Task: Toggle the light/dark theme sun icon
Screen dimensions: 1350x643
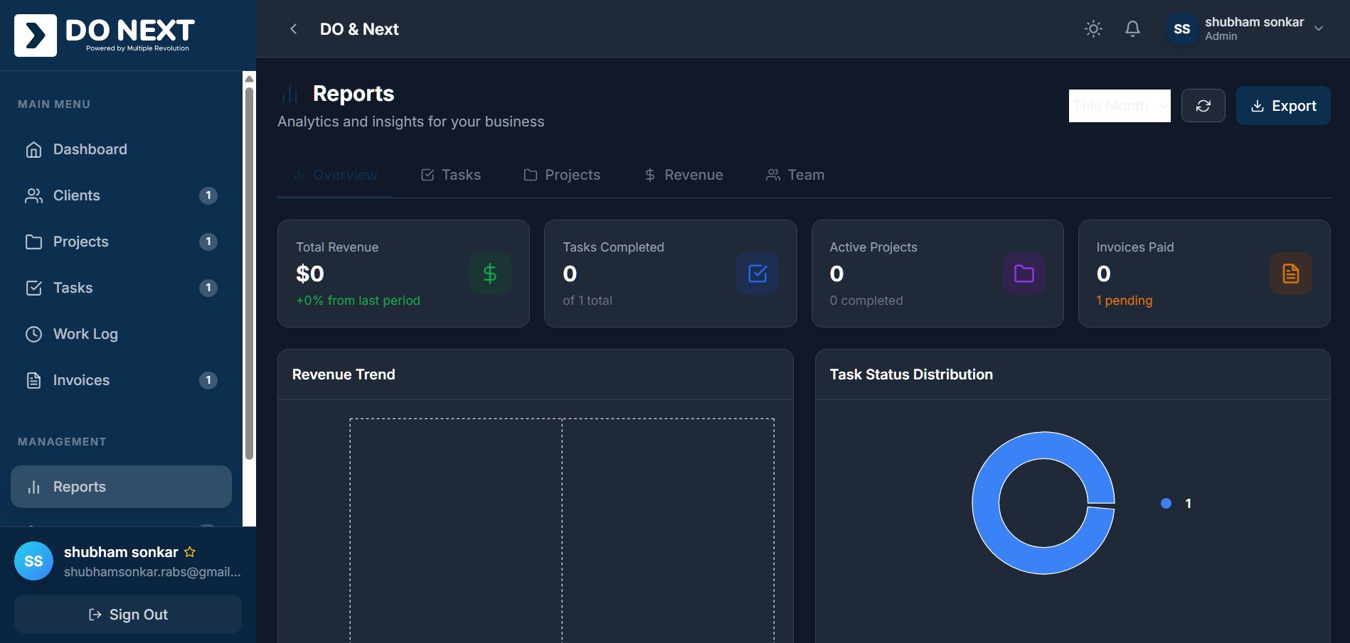Action: [x=1093, y=29]
